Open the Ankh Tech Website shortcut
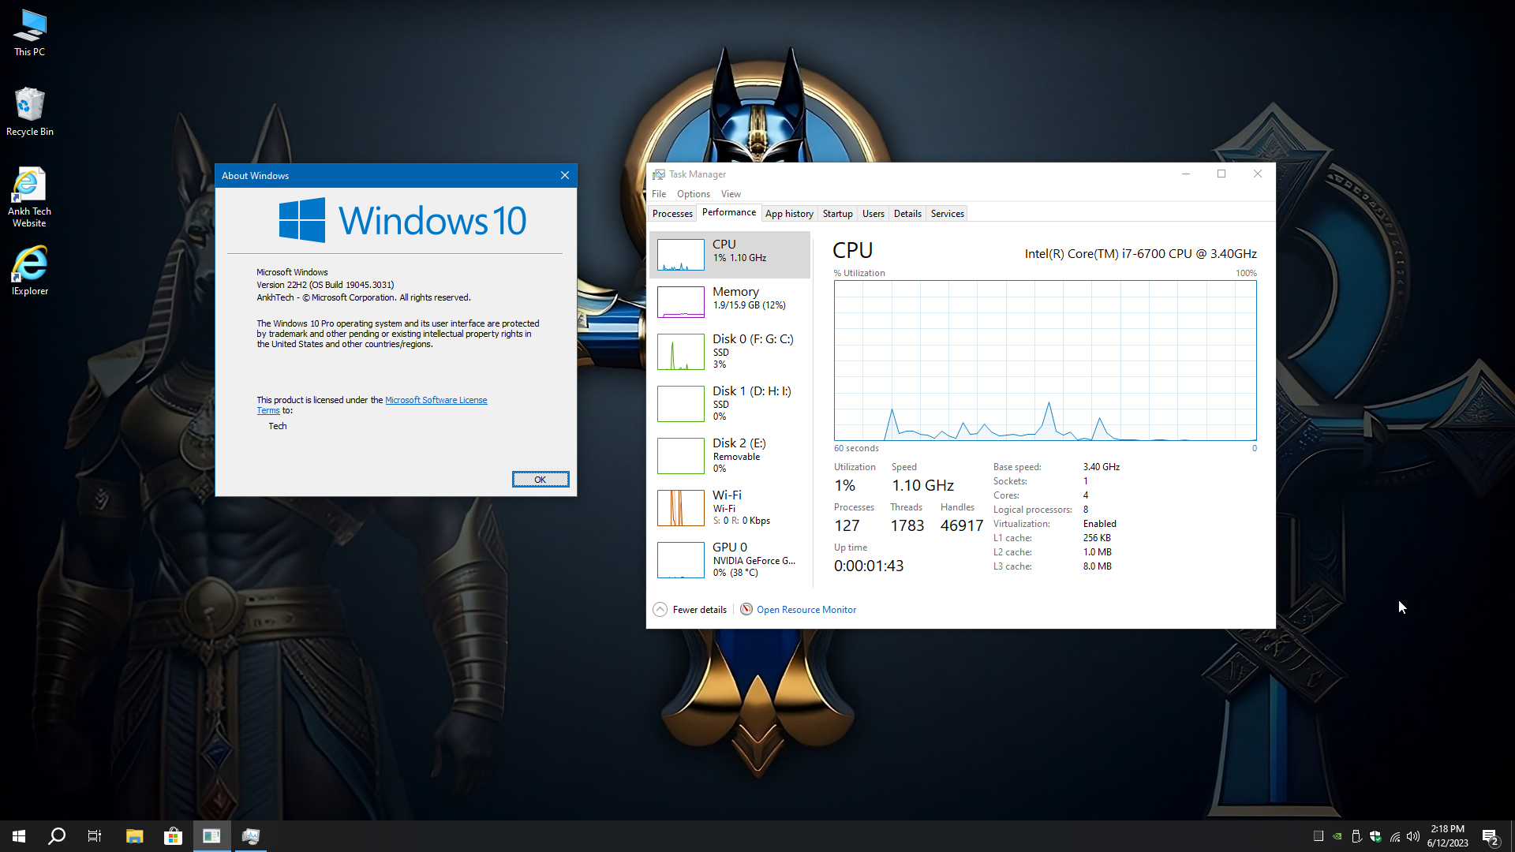The image size is (1515, 852). tap(30, 197)
